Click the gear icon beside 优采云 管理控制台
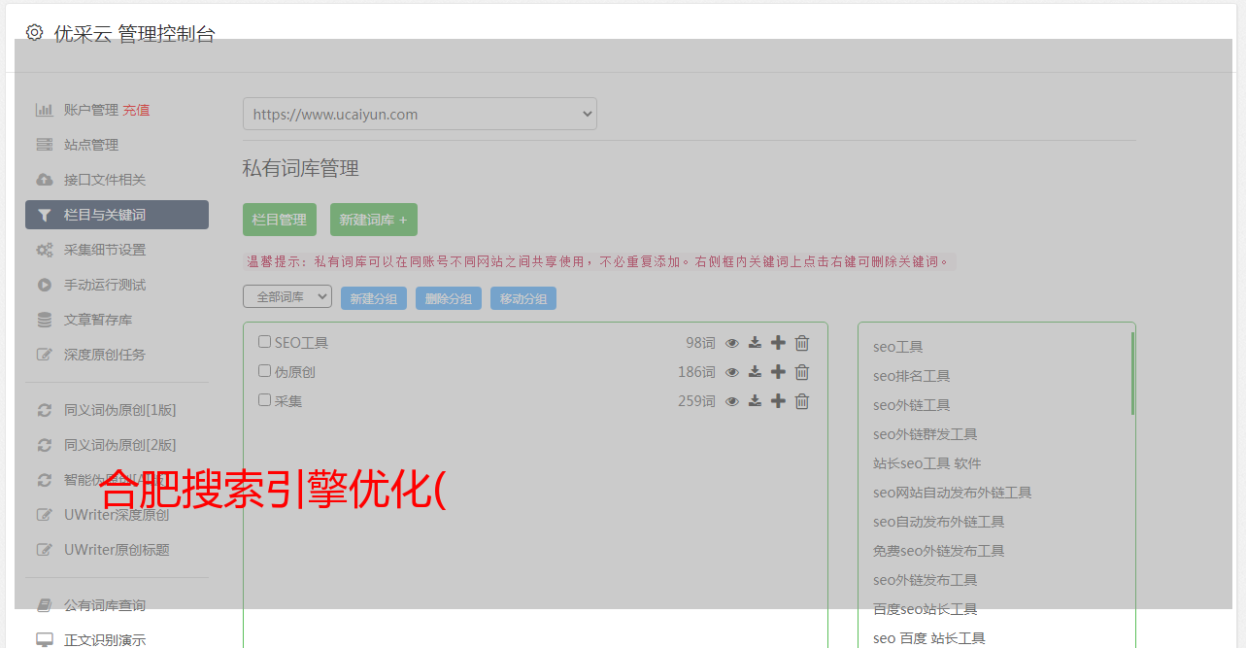Screen dimensions: 1246x648 [x=35, y=33]
